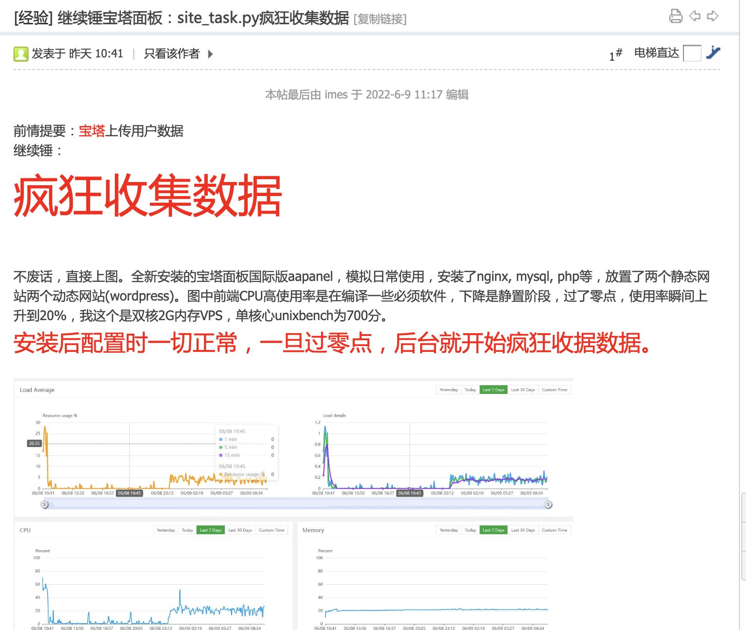Image resolution: width=746 pixels, height=630 pixels.
Task: Select Today tab in CPU panel
Action: pos(187,530)
